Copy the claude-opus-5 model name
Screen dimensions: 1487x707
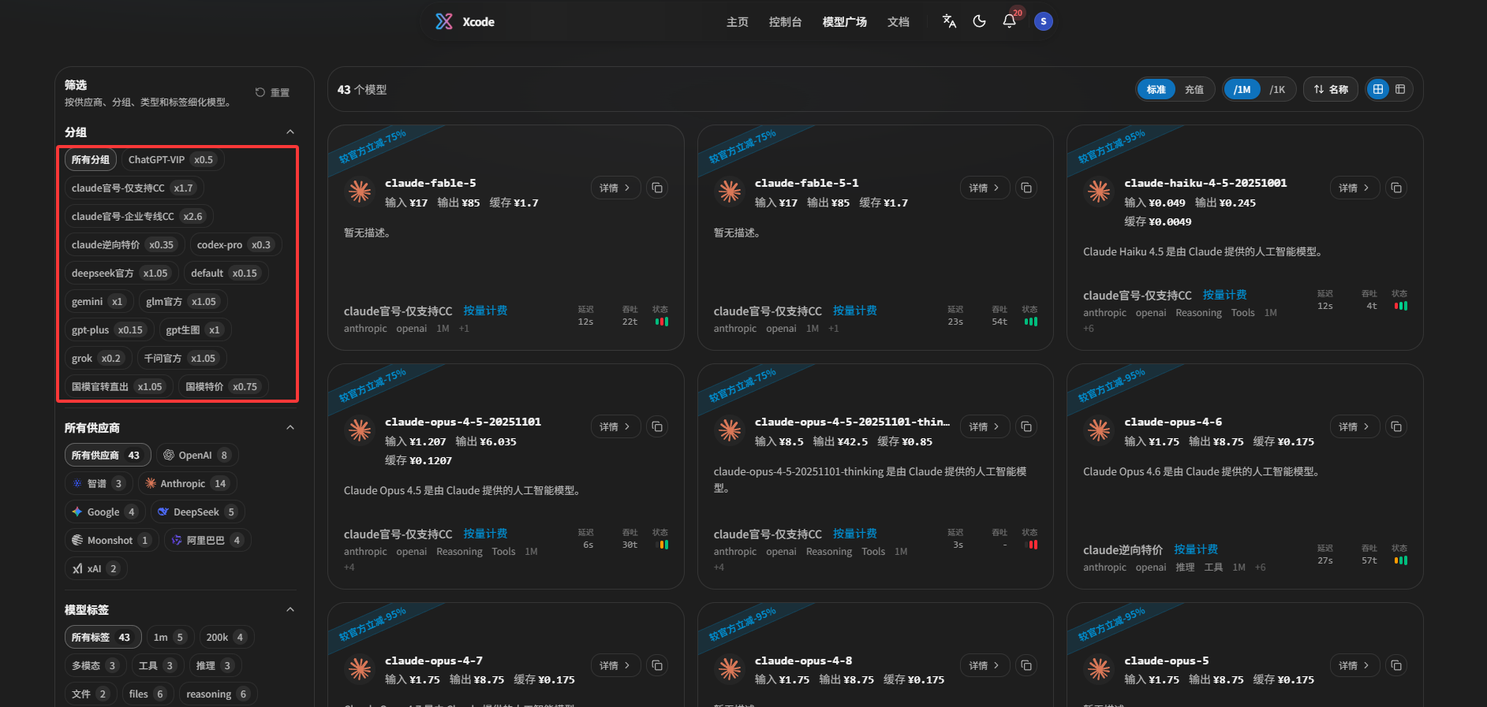tap(1396, 665)
